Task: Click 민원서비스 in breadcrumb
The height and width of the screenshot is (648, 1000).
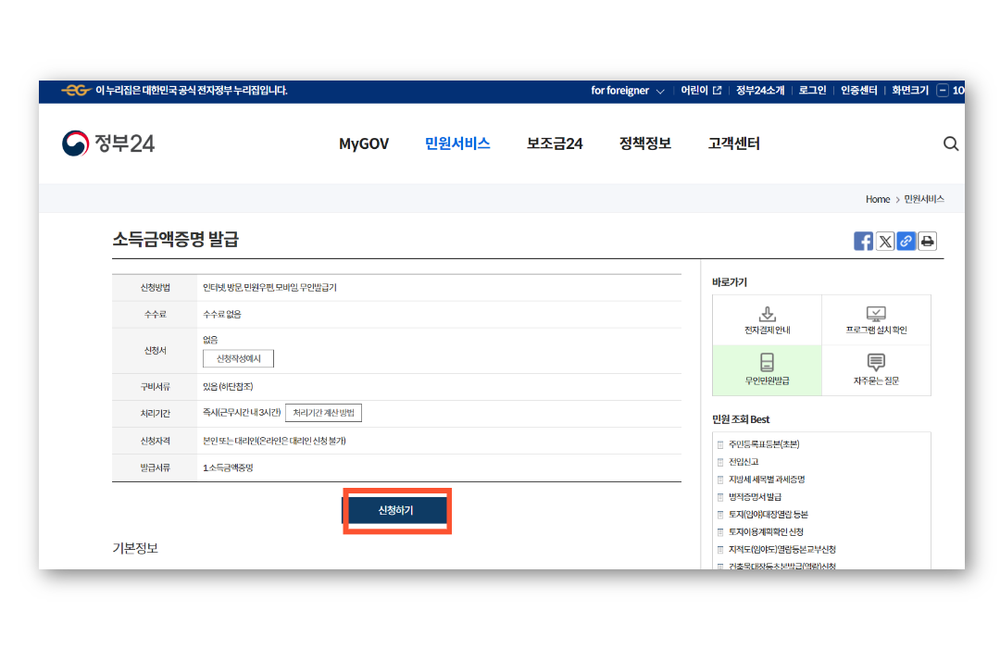Action: point(923,199)
